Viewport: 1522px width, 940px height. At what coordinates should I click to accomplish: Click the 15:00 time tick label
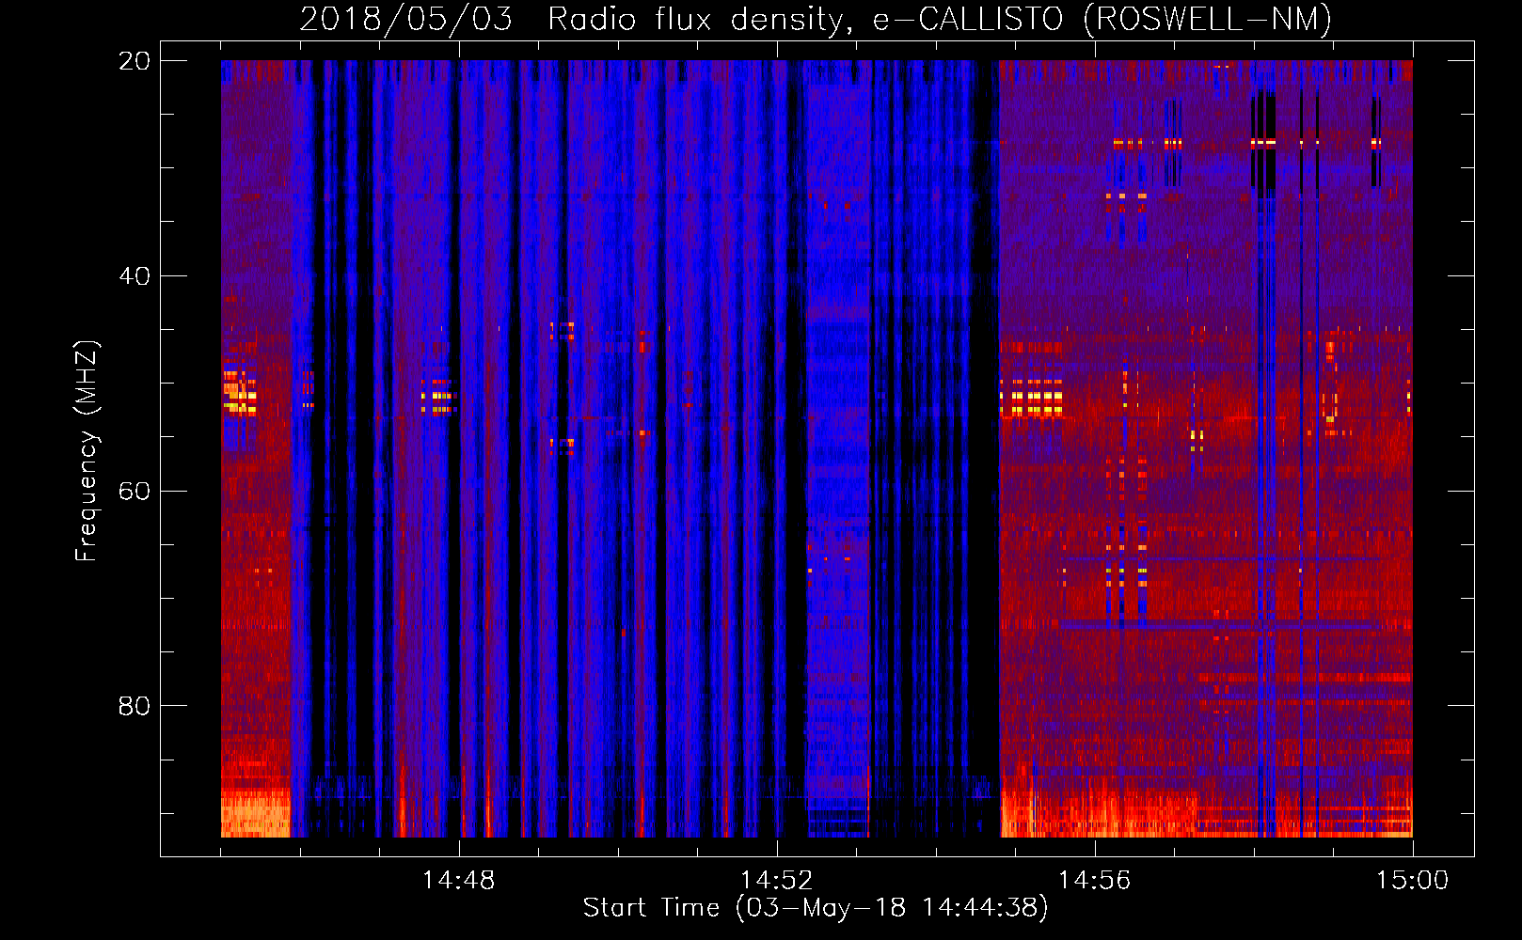(1412, 881)
